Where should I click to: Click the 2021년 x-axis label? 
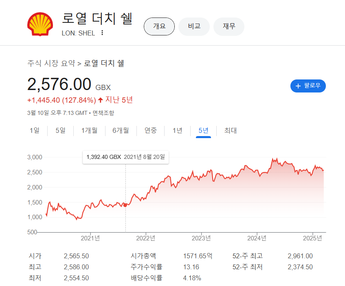(x=90, y=238)
